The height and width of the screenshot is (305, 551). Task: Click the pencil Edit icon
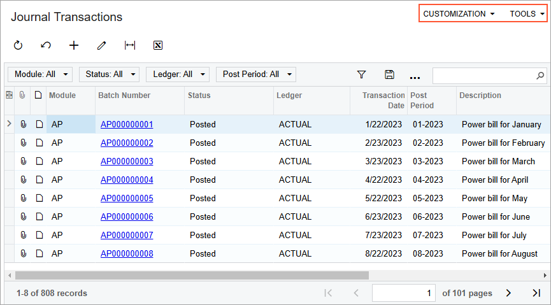(x=101, y=45)
